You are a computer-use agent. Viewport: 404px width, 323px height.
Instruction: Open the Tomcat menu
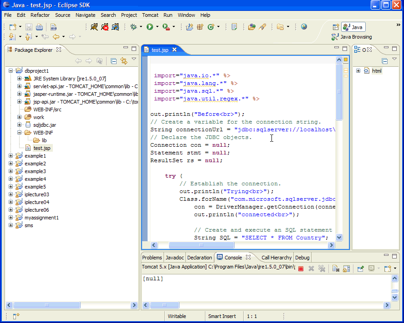150,15
